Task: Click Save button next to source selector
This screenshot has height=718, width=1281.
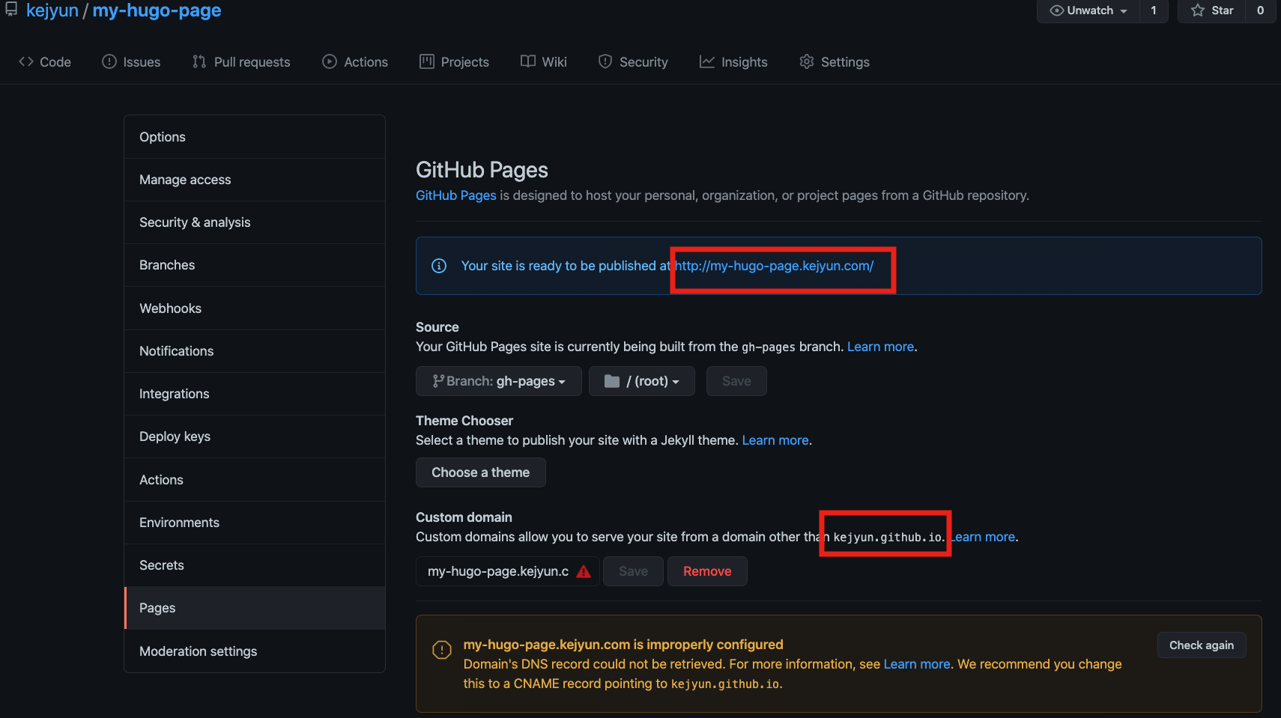Action: (x=736, y=381)
